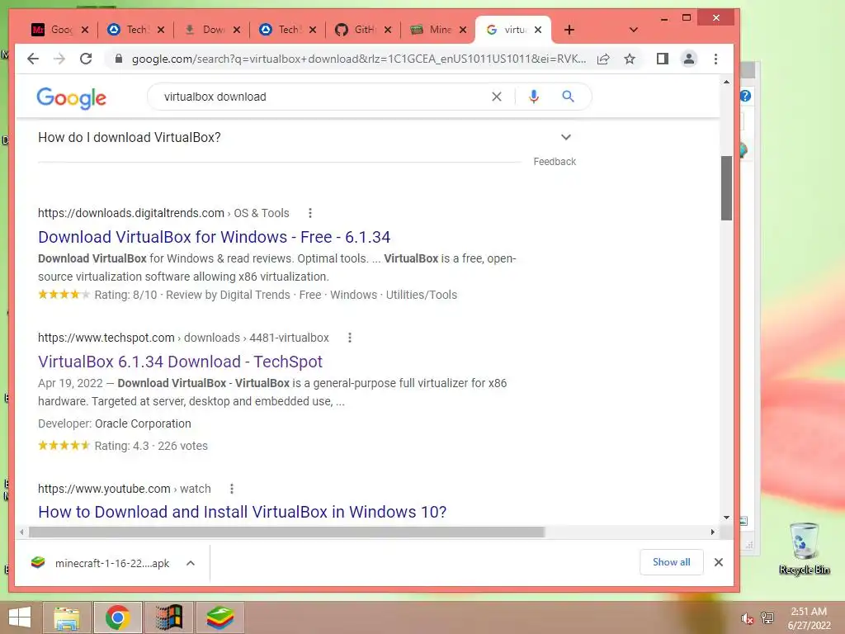Open "VirtualBox 6.1.34 Download - TechSpot" result

[180, 362]
